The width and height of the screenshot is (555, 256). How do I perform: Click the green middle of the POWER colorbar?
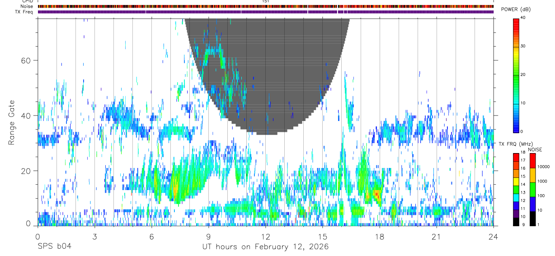[x=516, y=77]
